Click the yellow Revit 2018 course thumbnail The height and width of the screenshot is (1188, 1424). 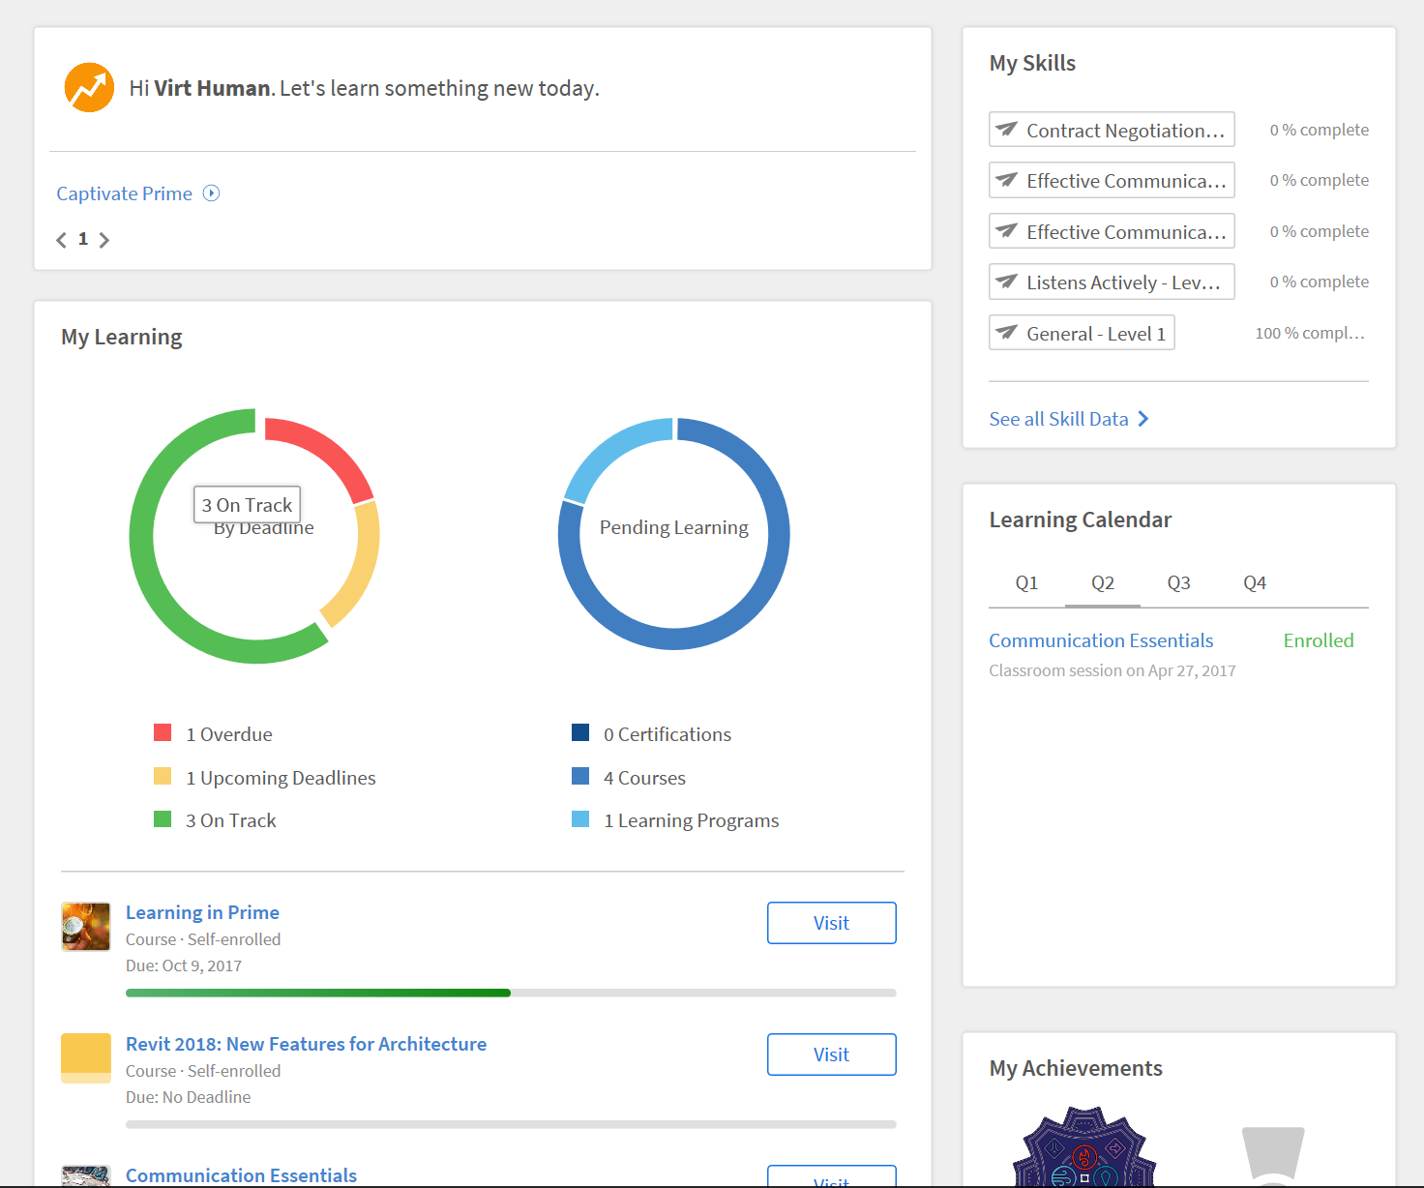click(x=86, y=1057)
